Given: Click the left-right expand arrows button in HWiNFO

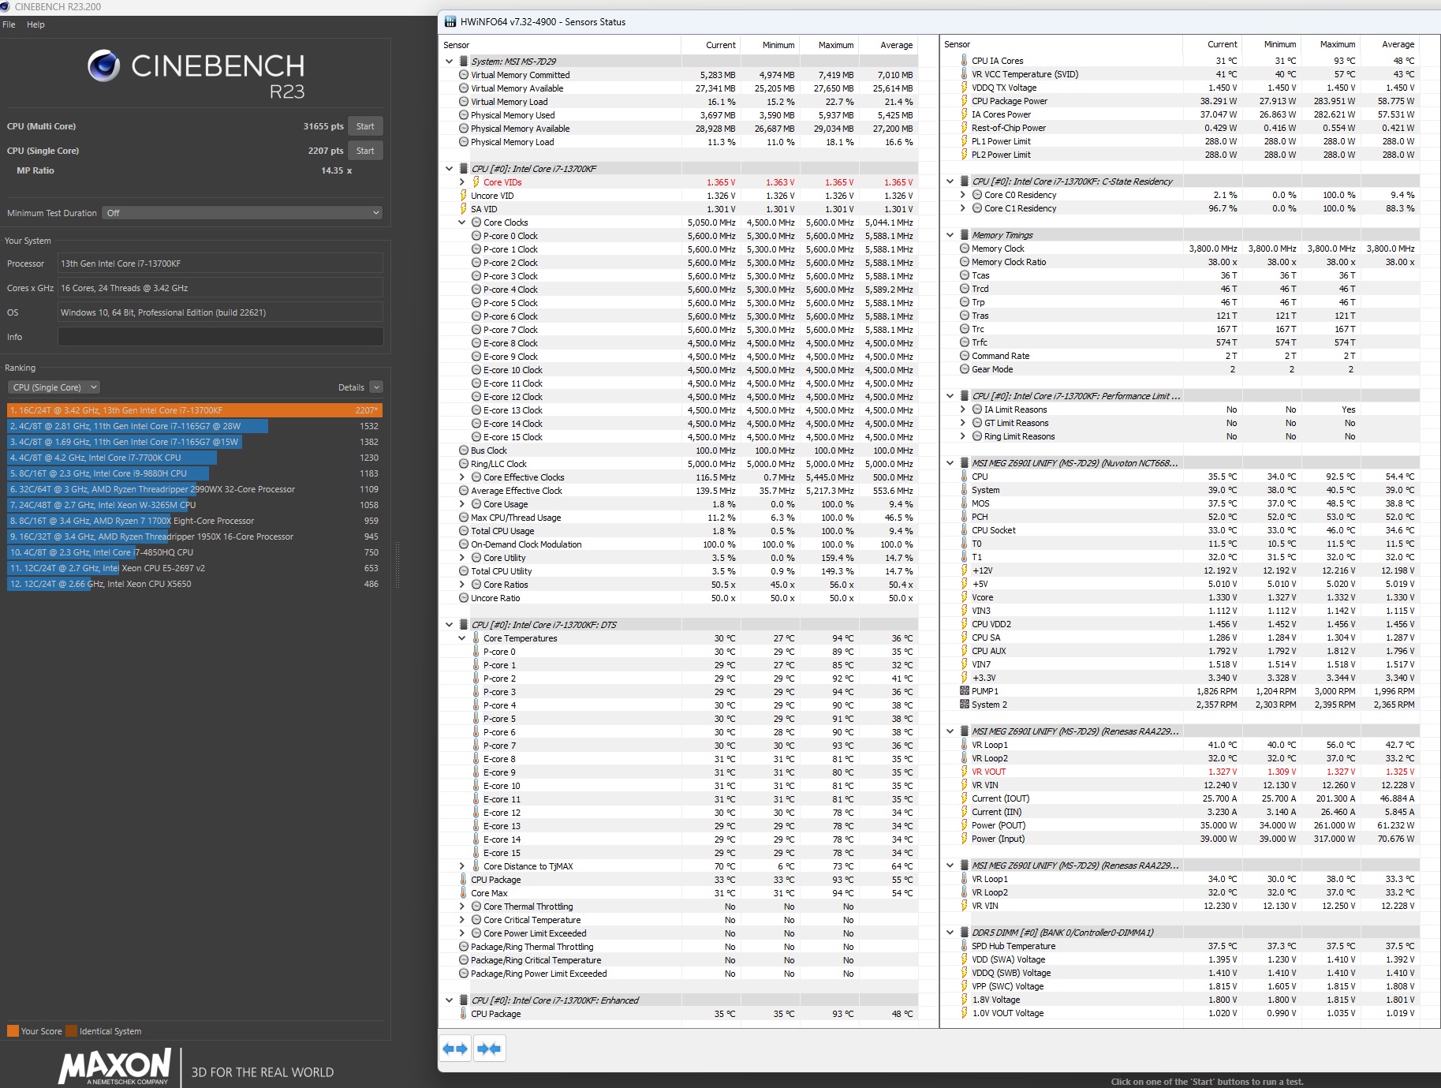Looking at the screenshot, I should click(x=455, y=1049).
